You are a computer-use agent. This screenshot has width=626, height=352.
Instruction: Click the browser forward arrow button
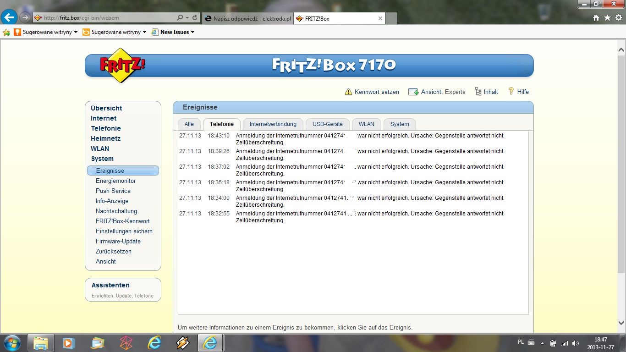click(x=25, y=18)
